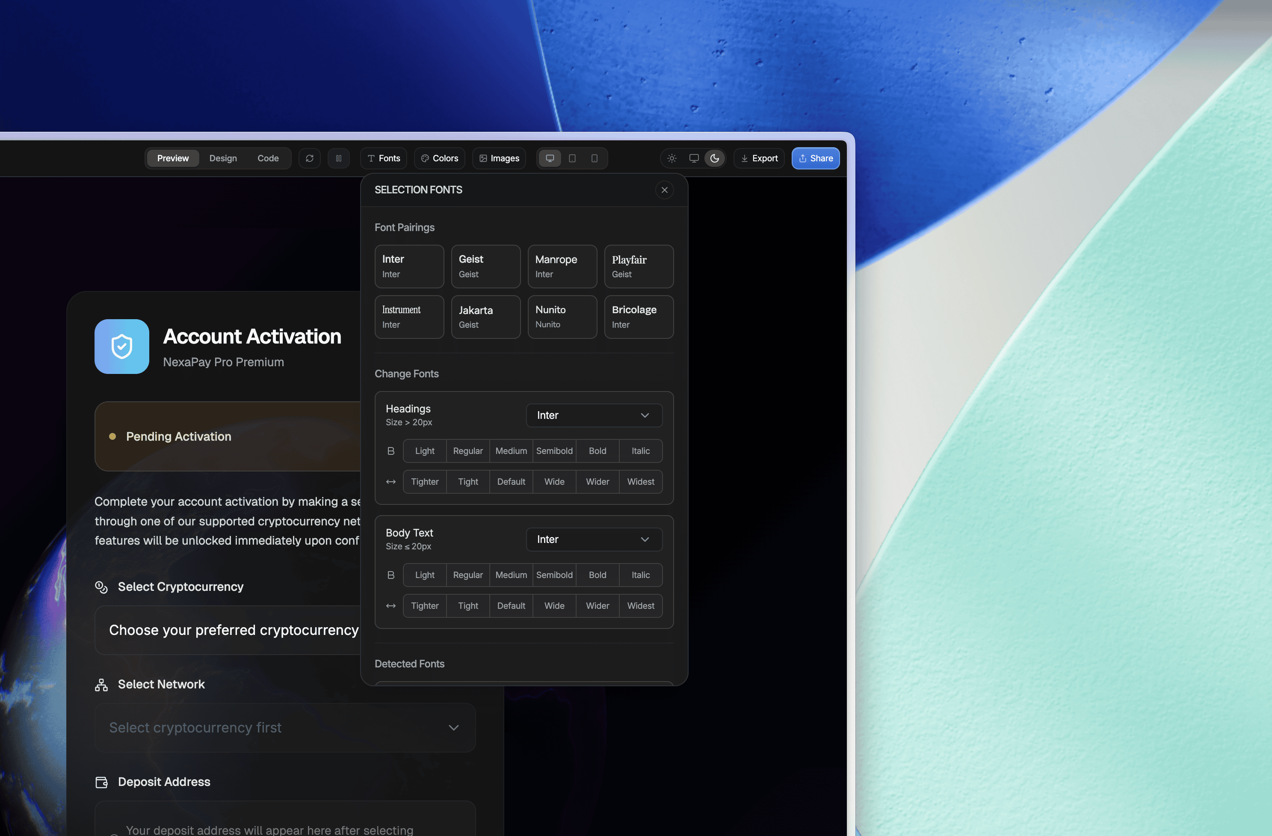The height and width of the screenshot is (836, 1272).
Task: Choose the Inter / Inter font pairing
Action: (x=409, y=266)
